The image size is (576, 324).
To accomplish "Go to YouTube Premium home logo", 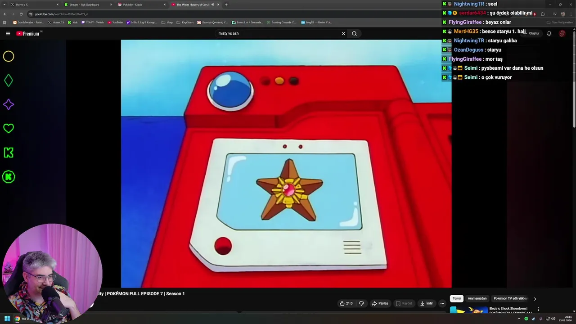I will [28, 33].
